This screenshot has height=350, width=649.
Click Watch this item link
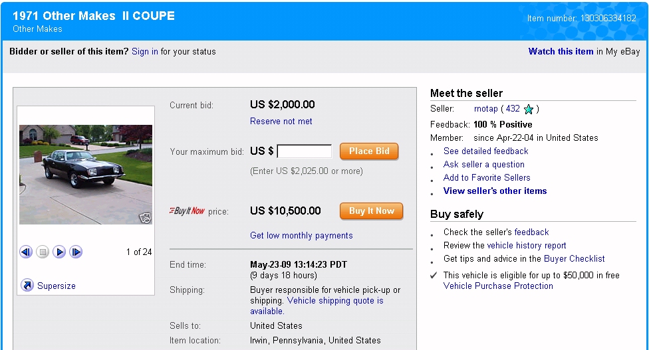[x=561, y=51]
